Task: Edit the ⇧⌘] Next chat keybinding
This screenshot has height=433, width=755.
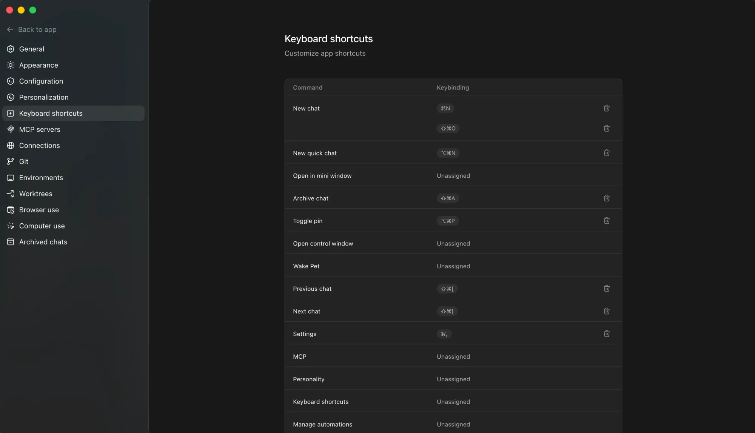Action: [x=447, y=311]
